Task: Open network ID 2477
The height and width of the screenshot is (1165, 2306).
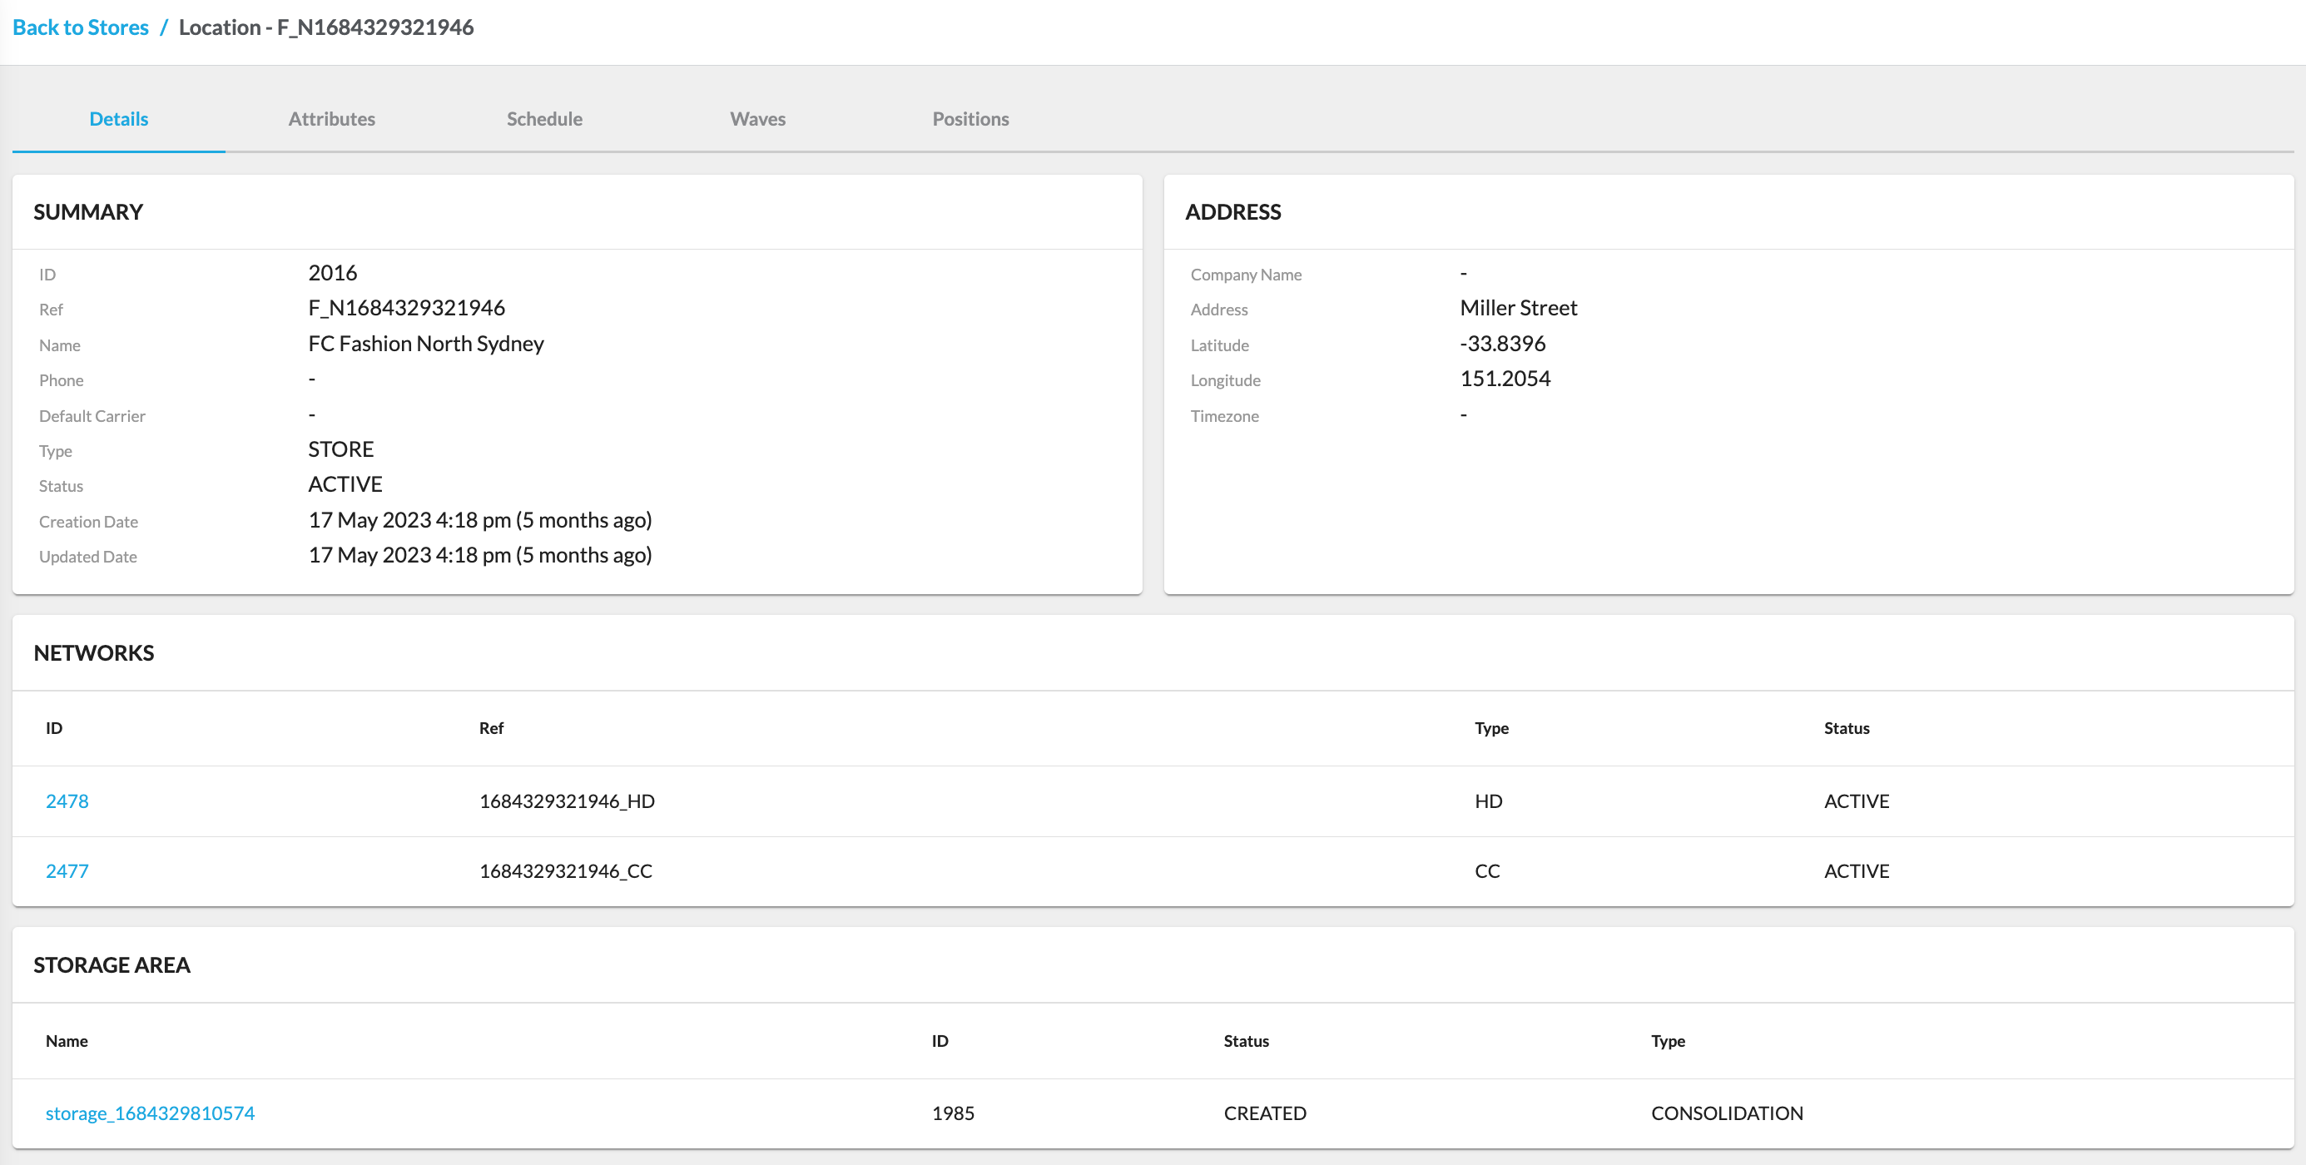Action: (x=67, y=870)
